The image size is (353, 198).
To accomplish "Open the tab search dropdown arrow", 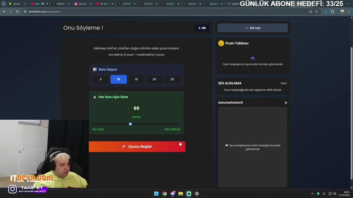I will pyautogui.click(x=4, y=4).
